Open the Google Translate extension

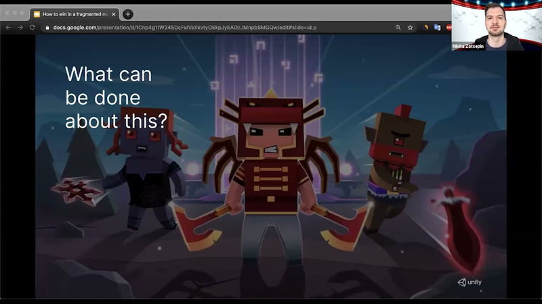[437, 28]
